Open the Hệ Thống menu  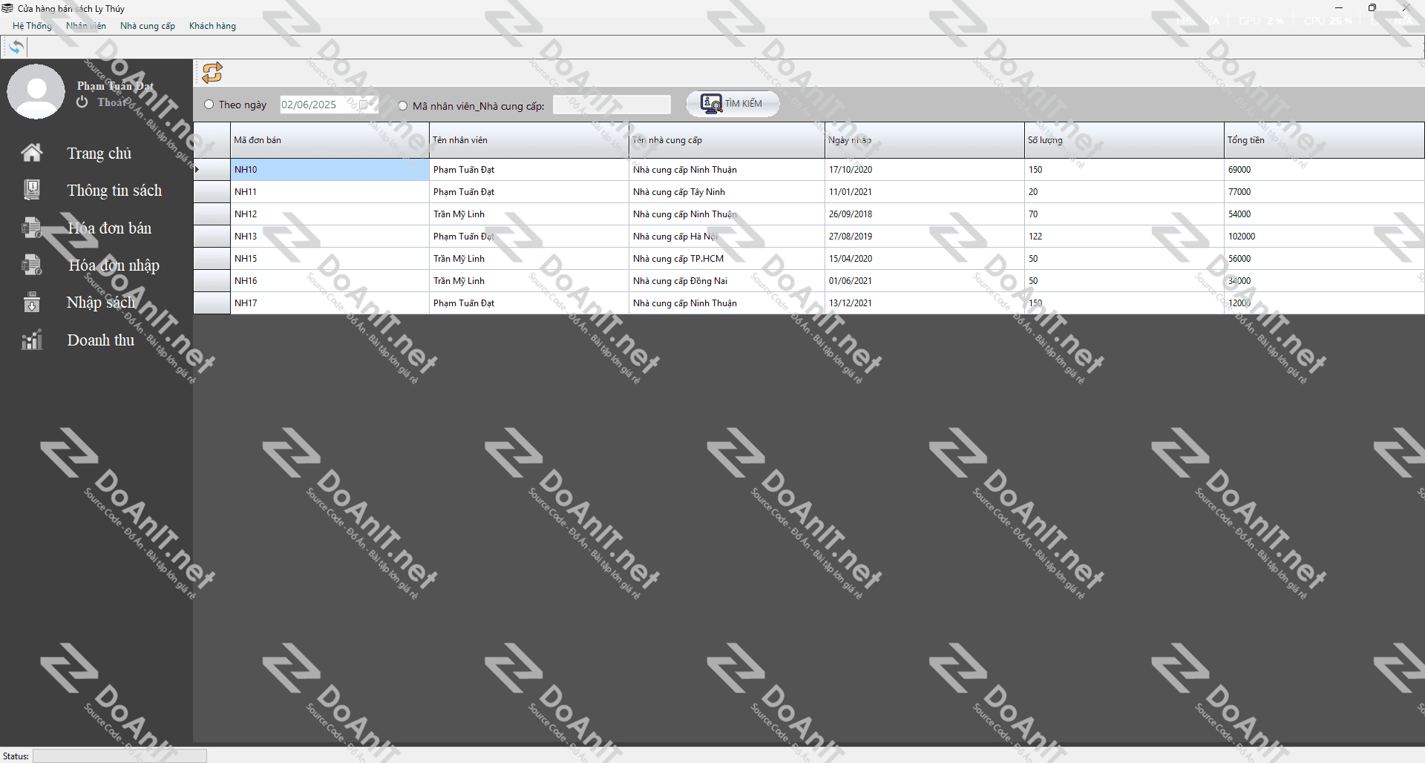(32, 26)
